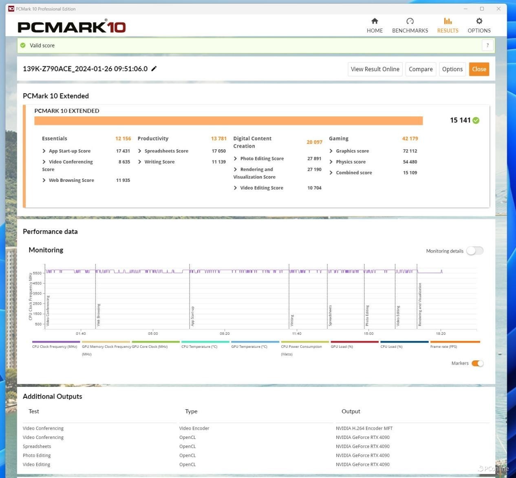The width and height of the screenshot is (516, 478).
Task: Toggle GPU Core Clock legend swatch
Action: tap(156, 342)
